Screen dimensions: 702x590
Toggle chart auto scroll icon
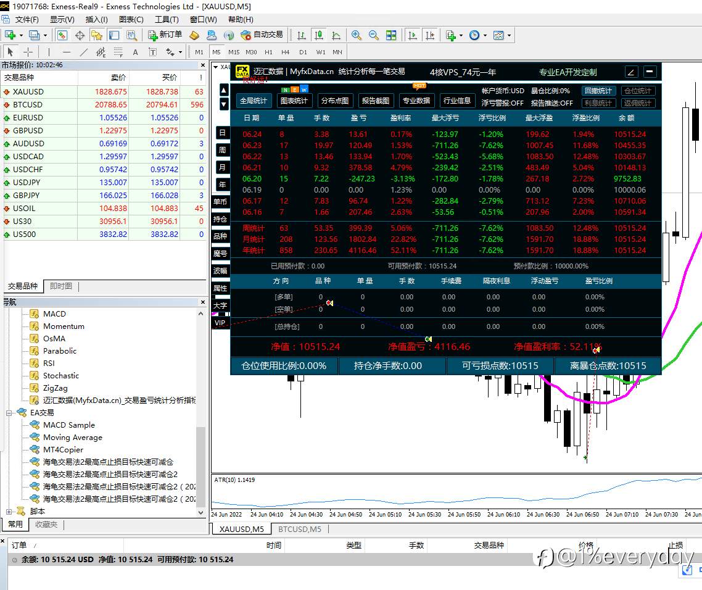pos(413,35)
